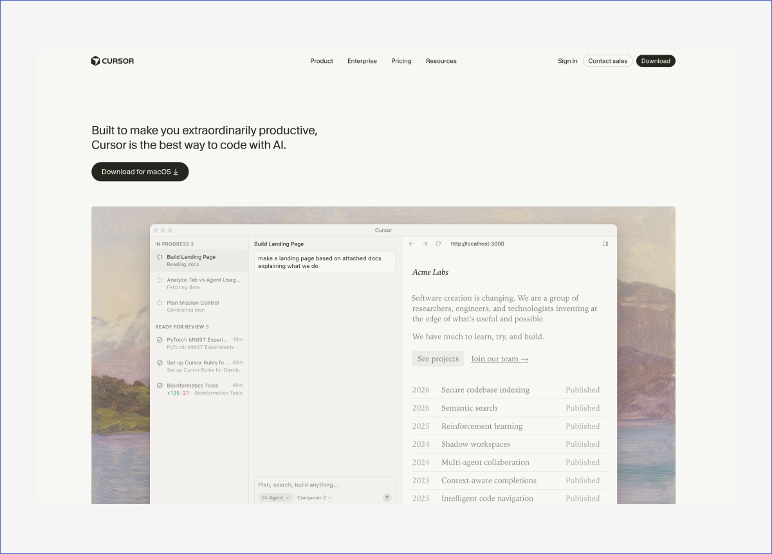Screen dimensions: 772x554
Task: Click the Join our team link
Action: point(500,359)
